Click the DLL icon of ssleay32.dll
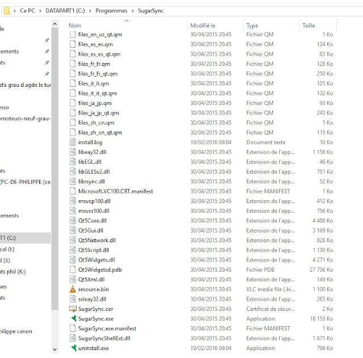The image size is (363, 358). pyautogui.click(x=73, y=299)
